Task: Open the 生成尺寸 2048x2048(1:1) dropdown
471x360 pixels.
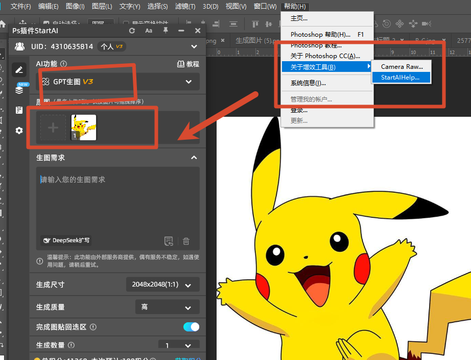Action: pos(163,285)
